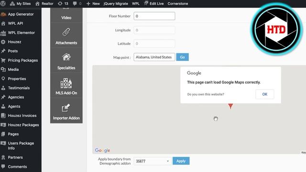
Task: Open WPL API sidebar item
Action: pyautogui.click(x=21, y=23)
